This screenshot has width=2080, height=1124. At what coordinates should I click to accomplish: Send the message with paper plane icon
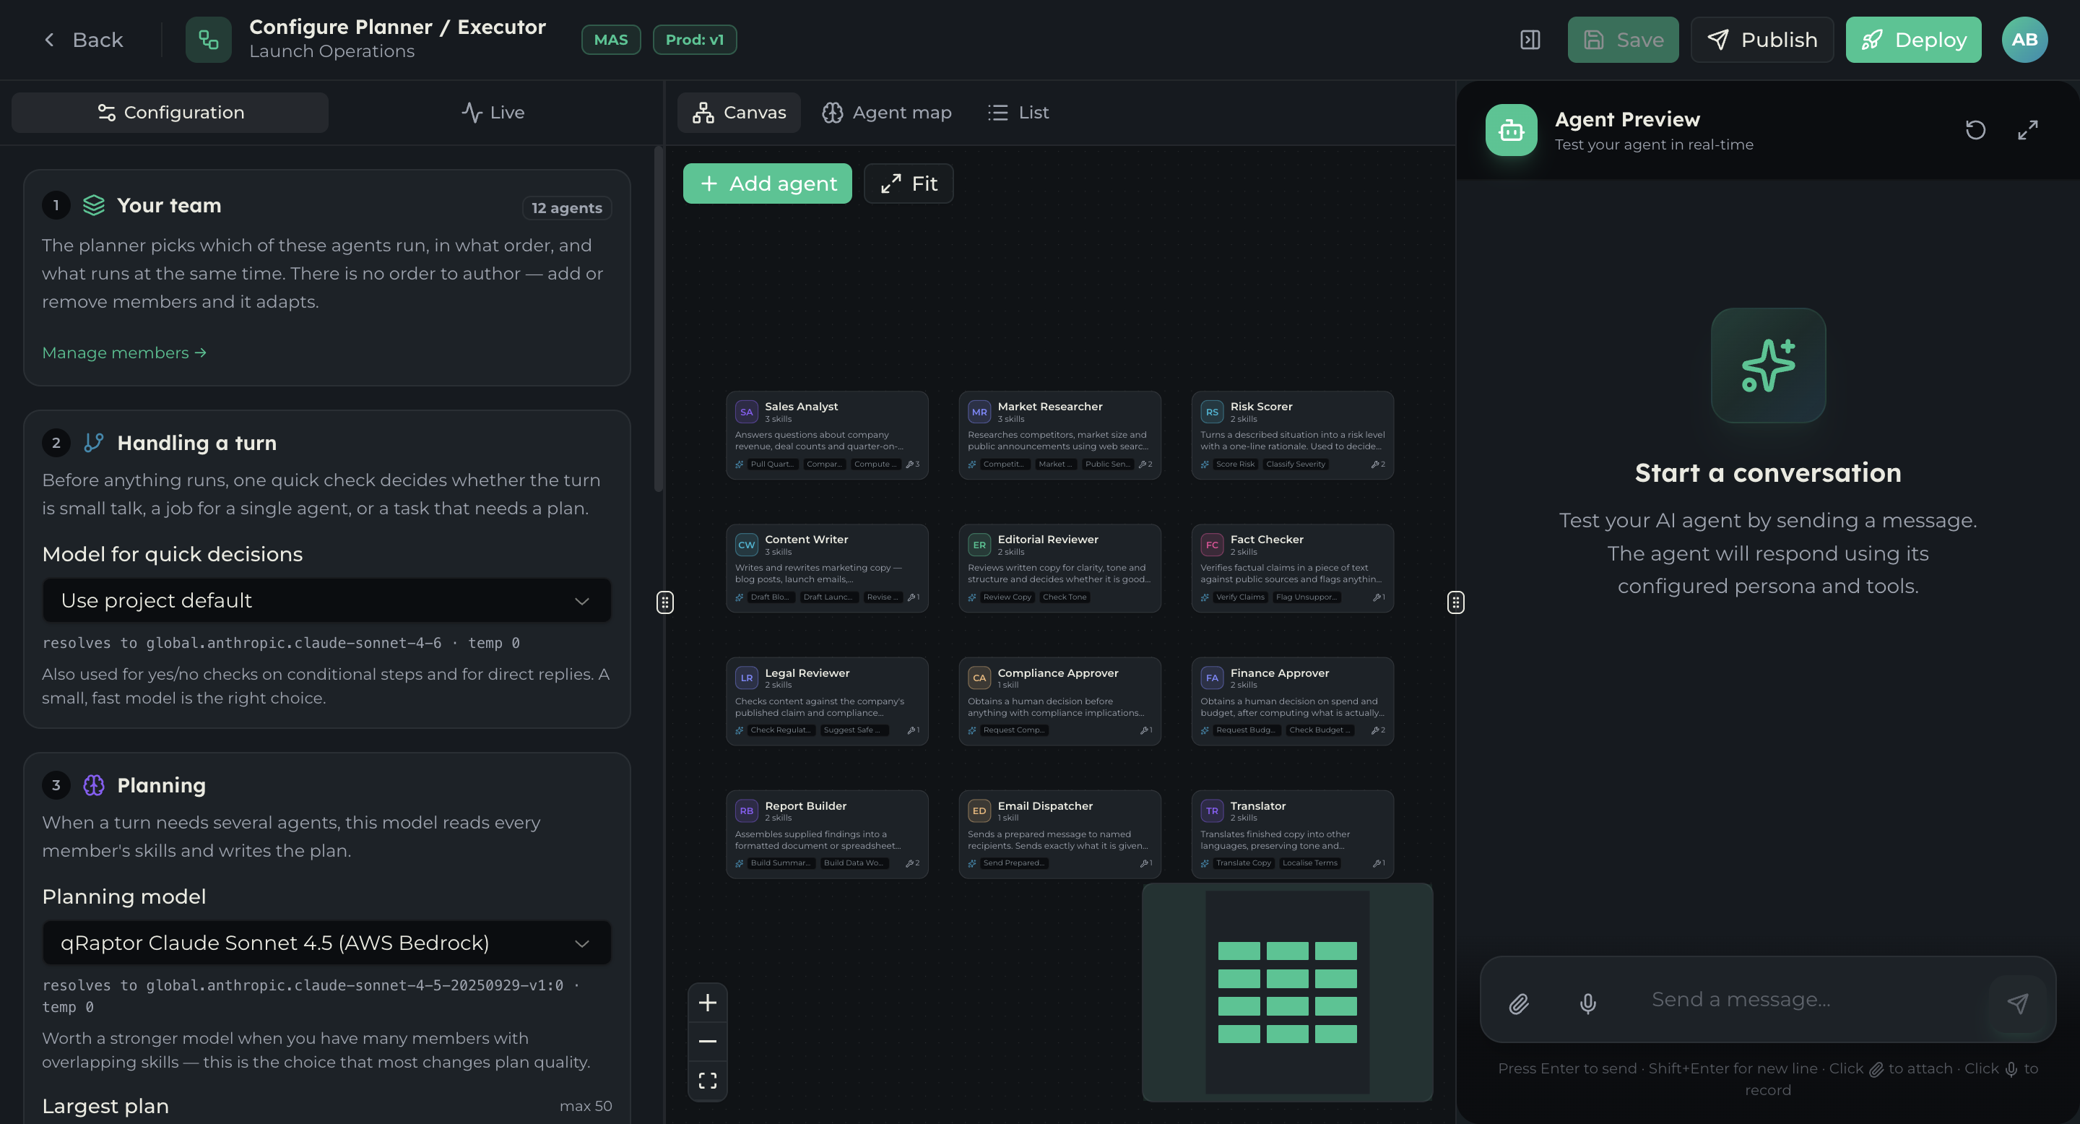point(2017,1003)
